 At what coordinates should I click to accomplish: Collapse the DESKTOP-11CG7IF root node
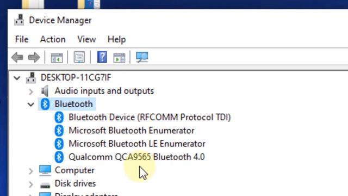[x=17, y=78]
